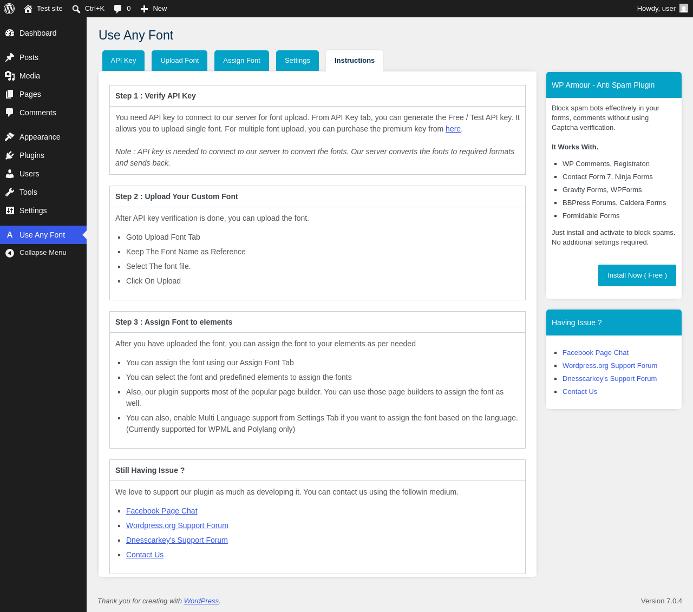This screenshot has height=612, width=693.
Task: Click the plus New icon
Action: (144, 9)
